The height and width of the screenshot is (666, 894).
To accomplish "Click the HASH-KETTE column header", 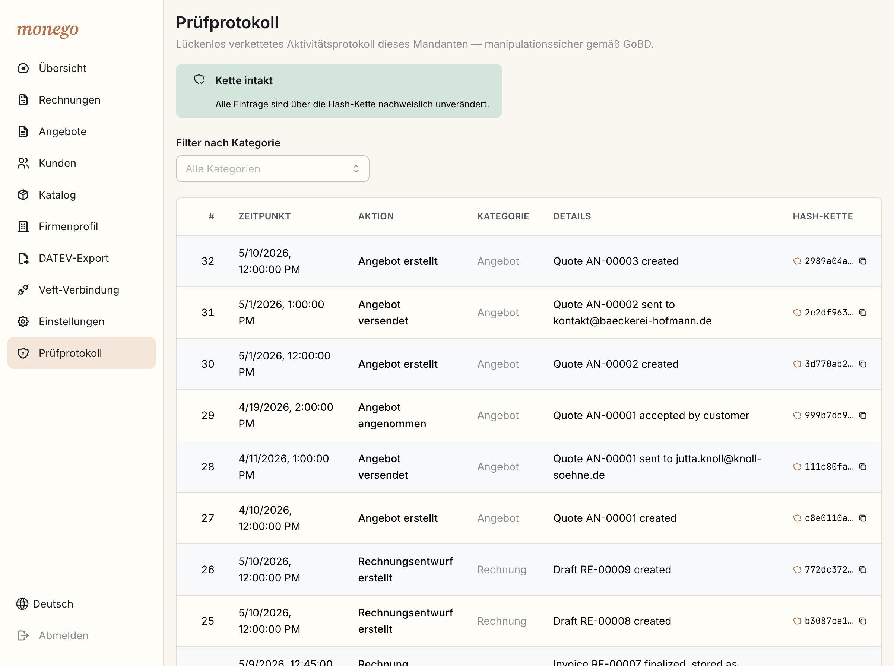I will click(x=822, y=216).
